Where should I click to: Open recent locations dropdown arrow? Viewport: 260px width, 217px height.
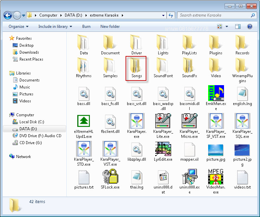(x=23, y=16)
